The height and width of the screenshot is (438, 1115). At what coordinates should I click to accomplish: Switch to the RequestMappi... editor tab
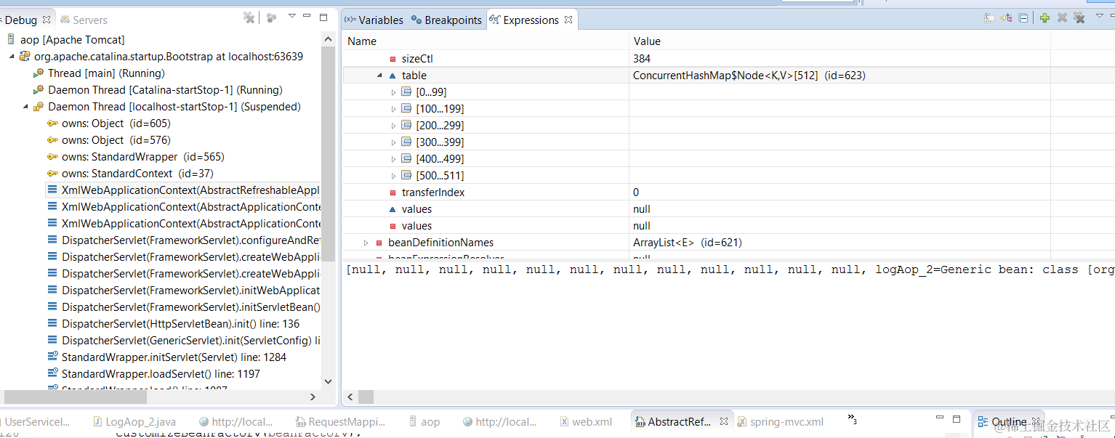point(341,421)
